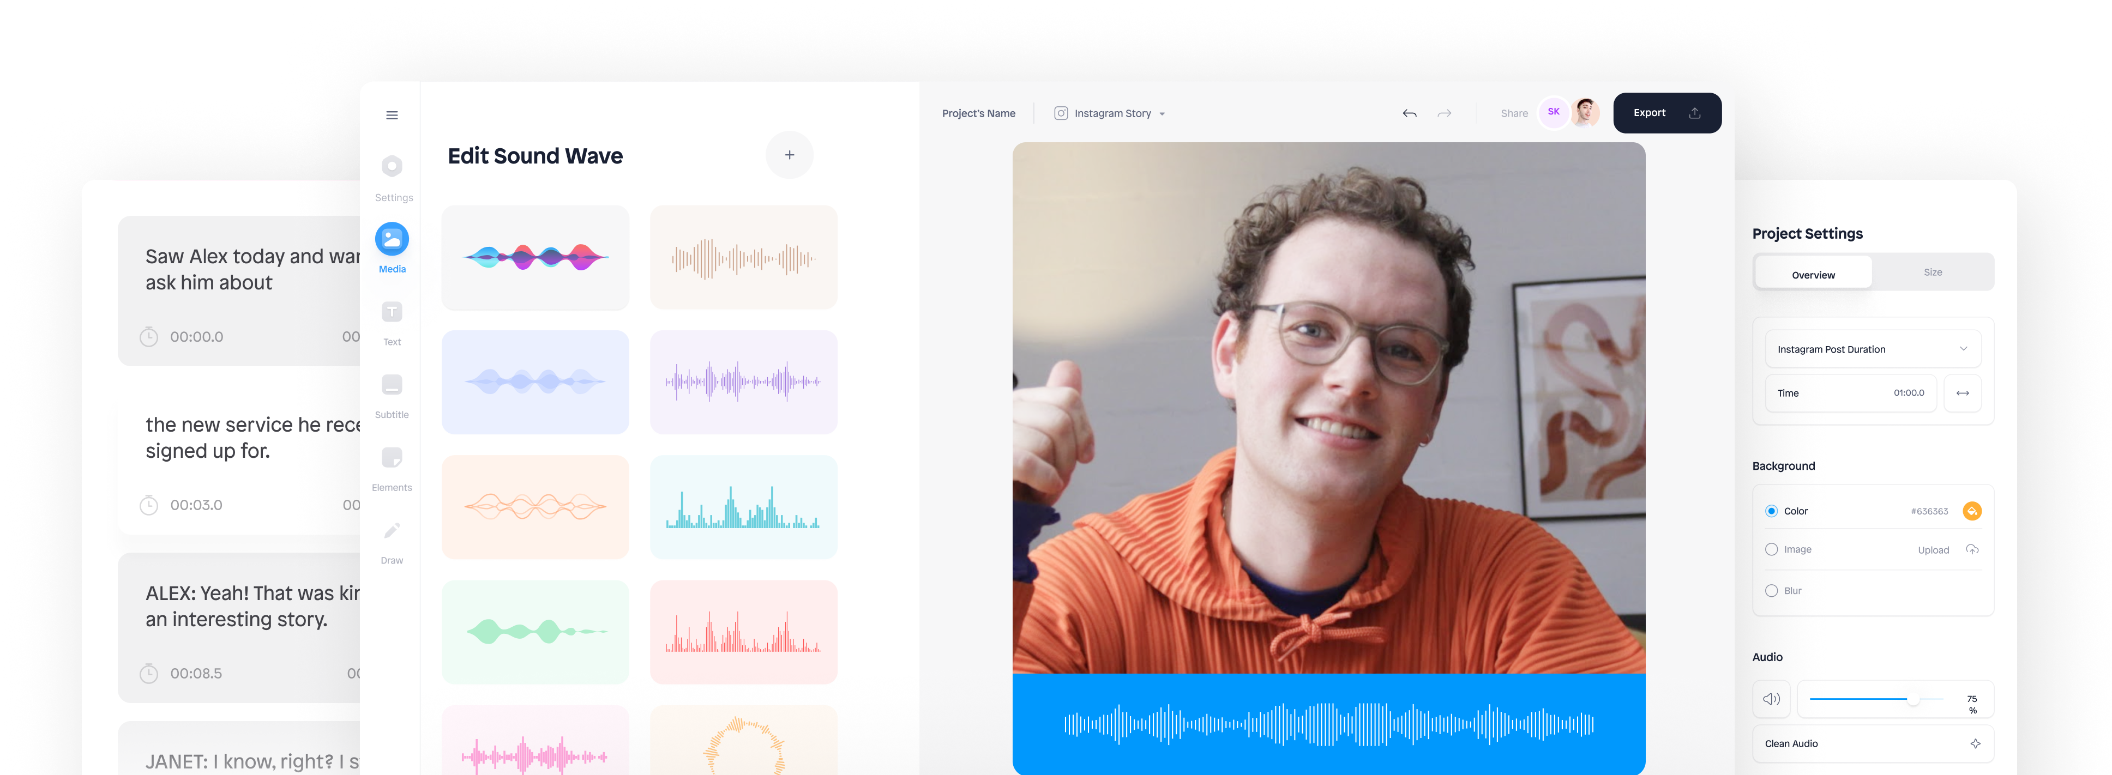Screen dimensions: 2112x775
Task: Select the red bar spectrum thumbnail
Action: (744, 632)
